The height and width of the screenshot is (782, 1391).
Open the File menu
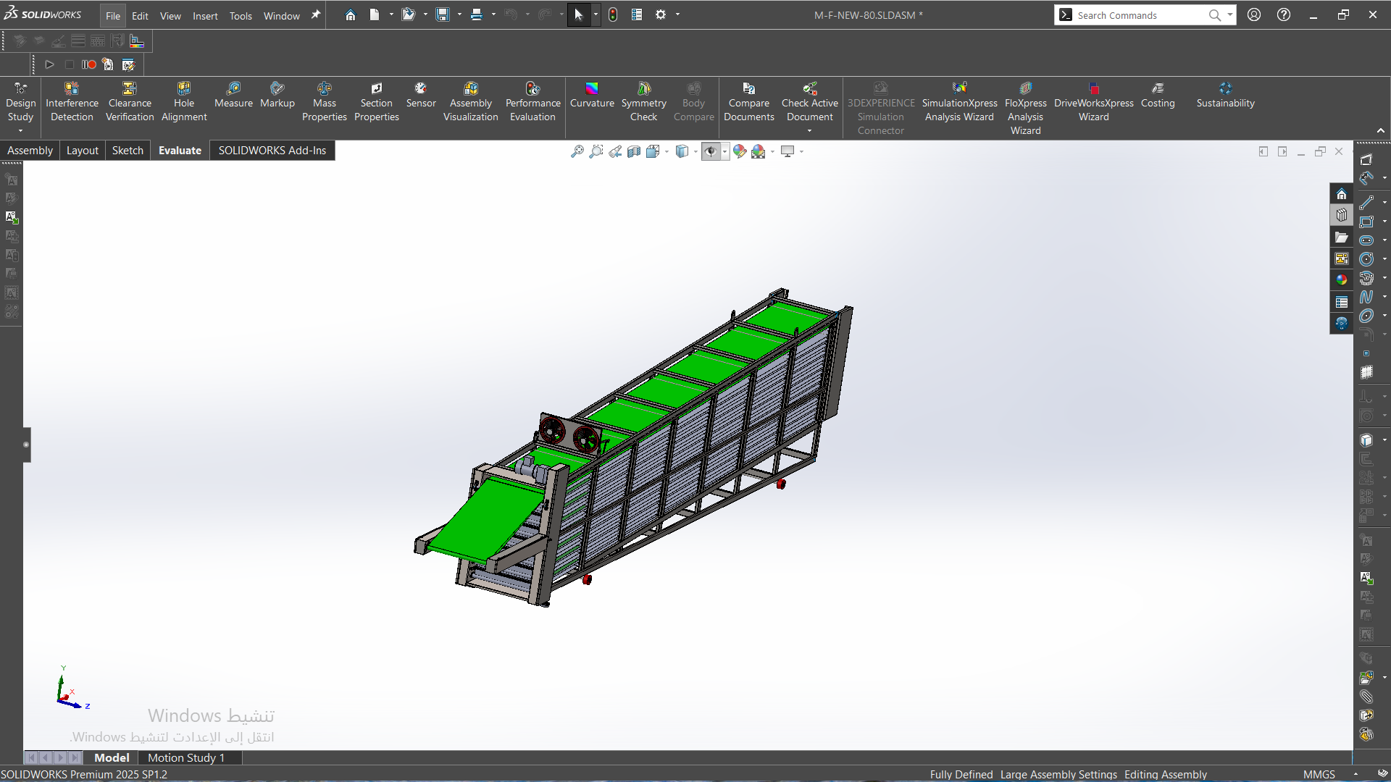(113, 15)
